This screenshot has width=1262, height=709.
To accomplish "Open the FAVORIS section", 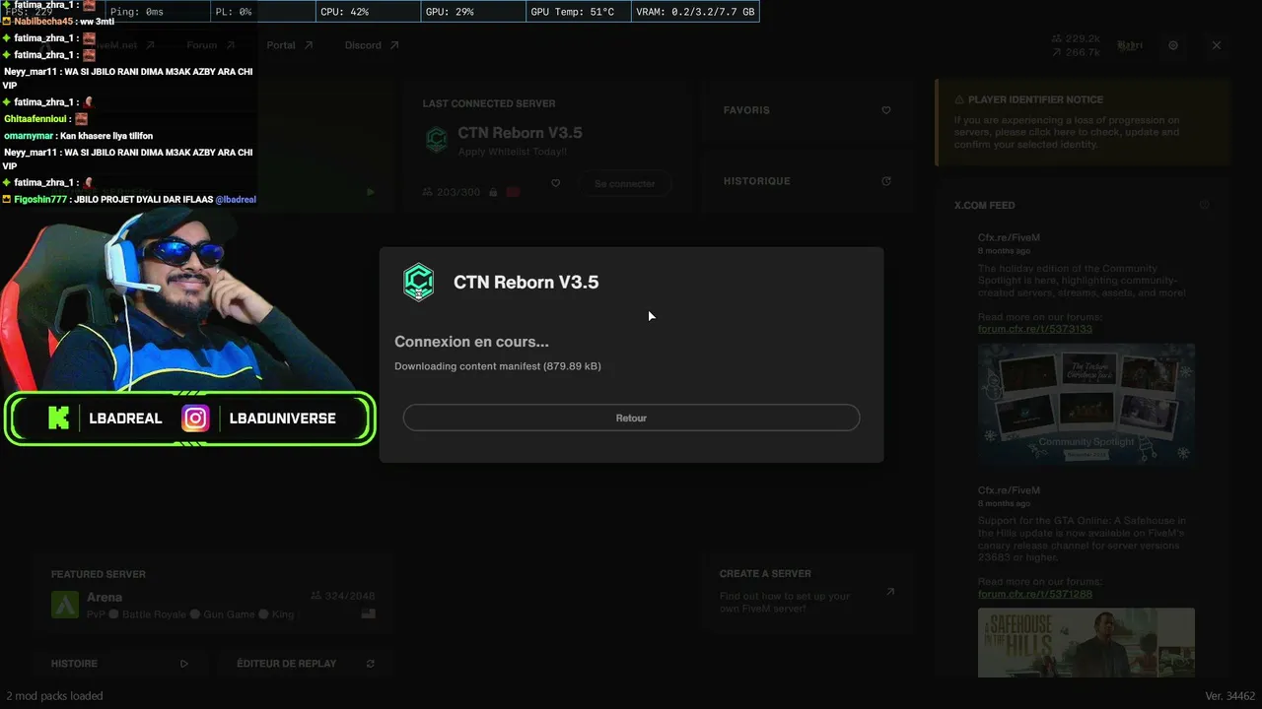I will (806, 110).
